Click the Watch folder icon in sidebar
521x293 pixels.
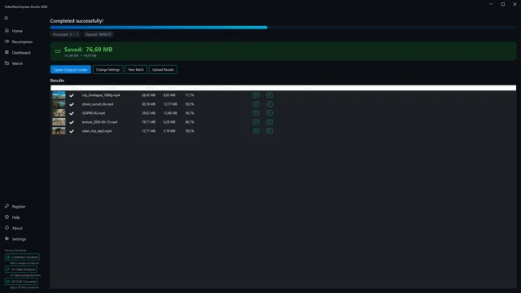tap(7, 63)
